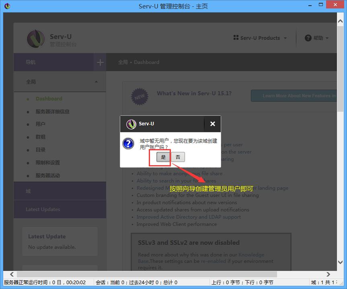Close the Serv-U dialog with X
347x289 pixels.
click(212, 124)
